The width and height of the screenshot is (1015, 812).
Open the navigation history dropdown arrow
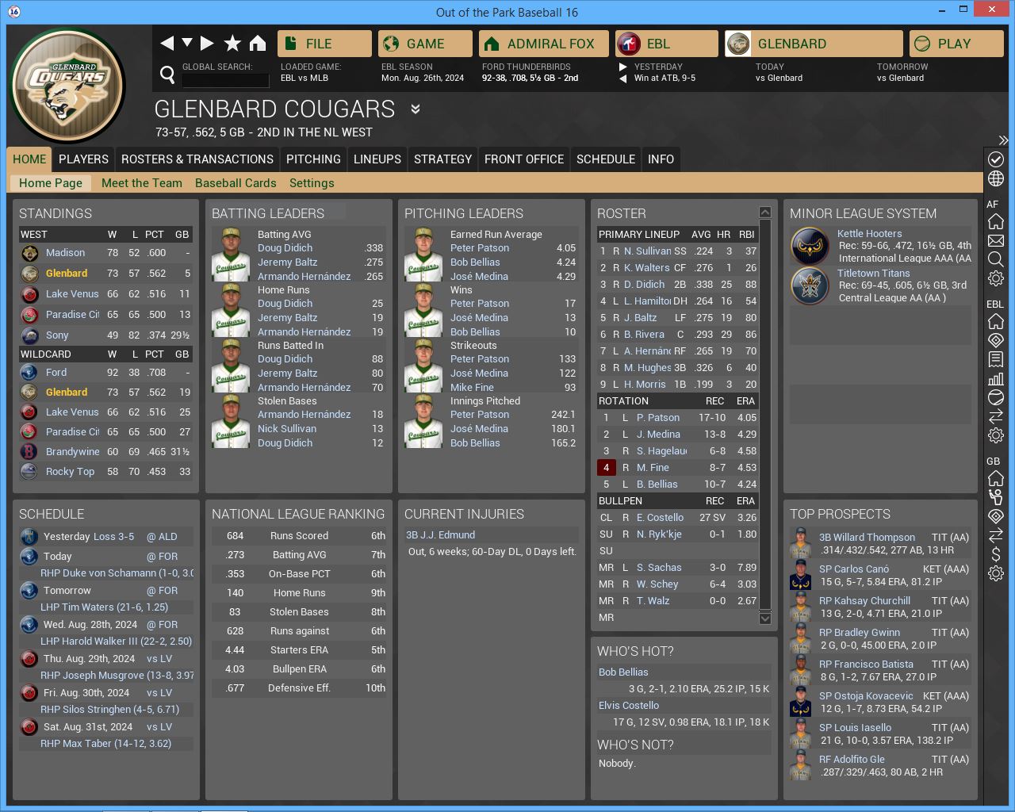click(x=187, y=43)
